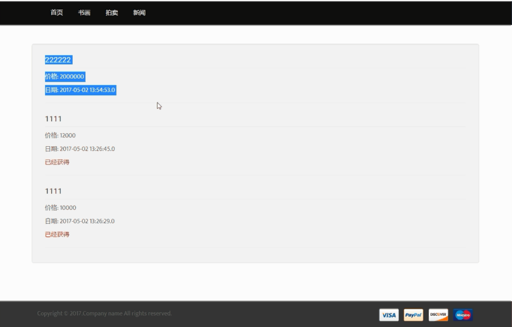Click the price 价格: 10000
The image size is (512, 327).
(60, 208)
